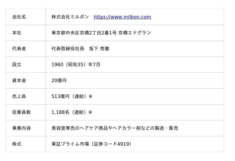
Task: Click the 設立 row label
Action: pos(17,65)
